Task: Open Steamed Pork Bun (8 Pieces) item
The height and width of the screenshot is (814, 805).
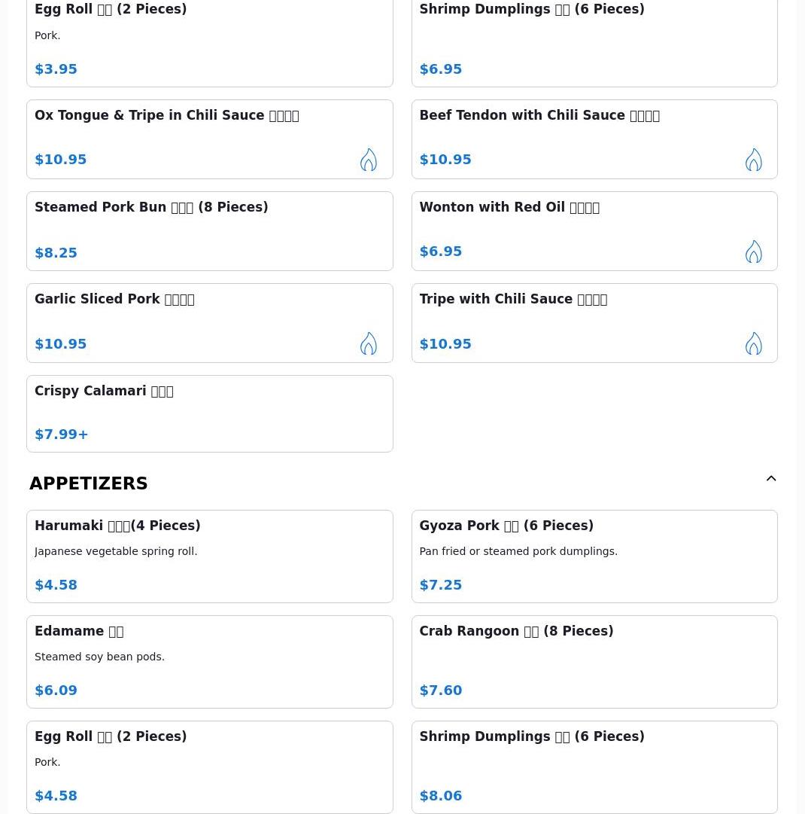Action: [209, 230]
